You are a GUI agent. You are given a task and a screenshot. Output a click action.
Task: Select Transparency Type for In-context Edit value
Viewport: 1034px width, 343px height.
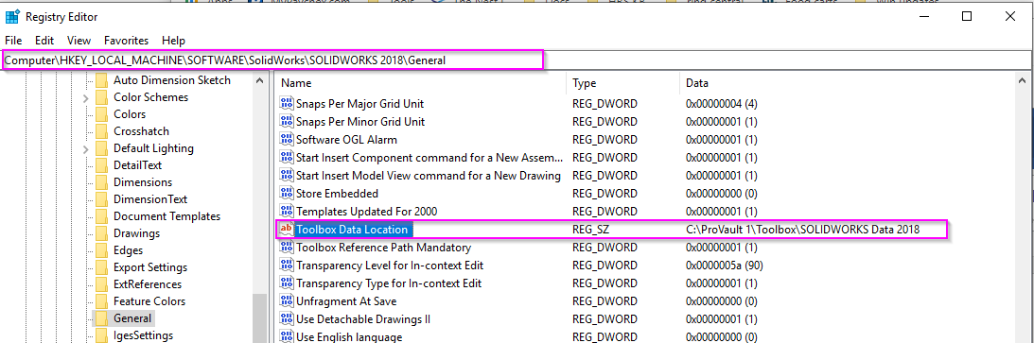pyautogui.click(x=389, y=283)
